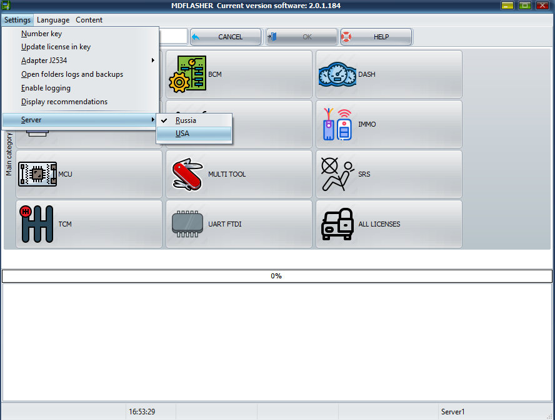555x420 pixels.
Task: Click the HELP lifebuoy icon
Action: tap(346, 37)
